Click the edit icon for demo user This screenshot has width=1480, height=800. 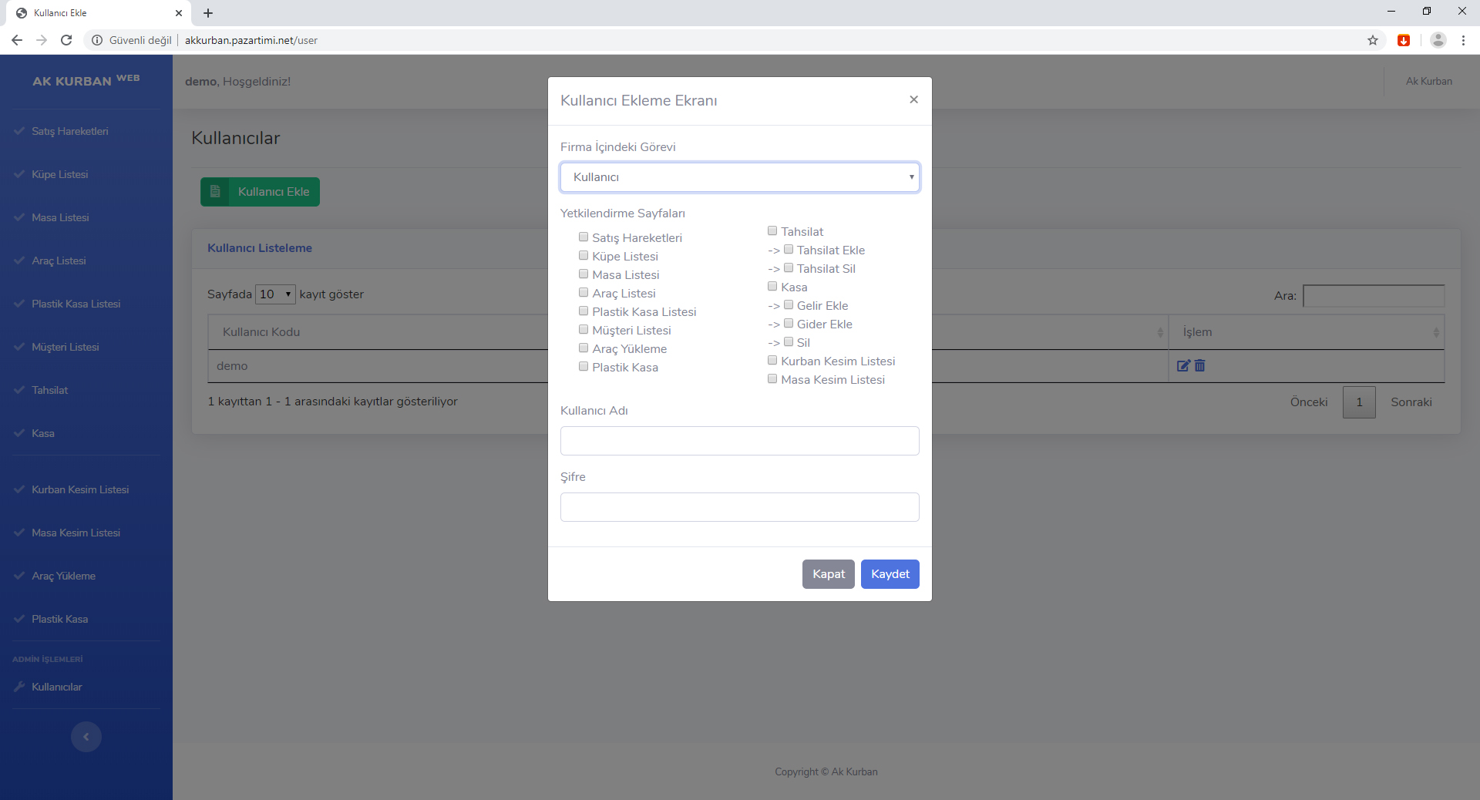[1183, 366]
